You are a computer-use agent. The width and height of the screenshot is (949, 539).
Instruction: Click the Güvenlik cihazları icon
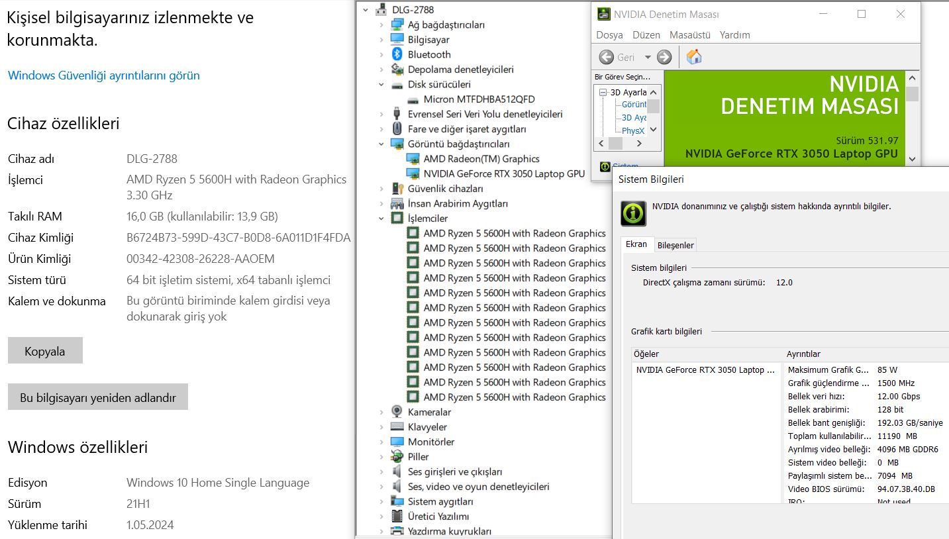397,189
